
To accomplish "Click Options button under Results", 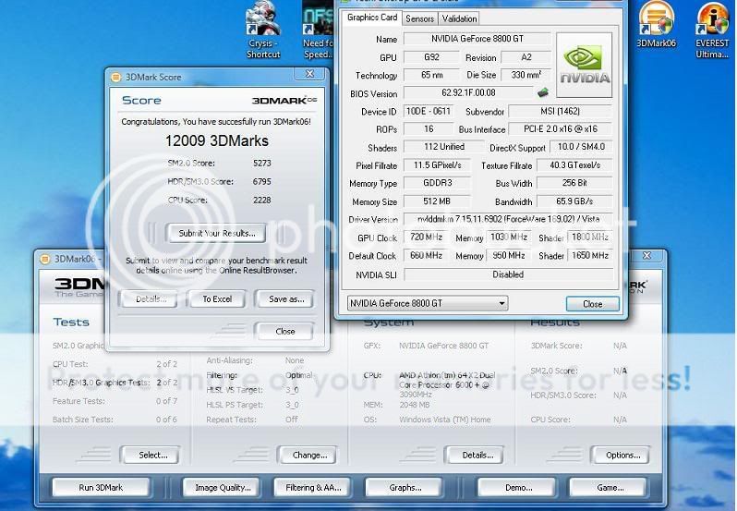I will click(x=622, y=455).
